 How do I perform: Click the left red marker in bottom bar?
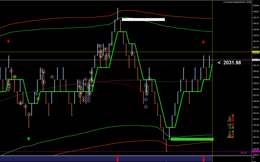[x=118, y=159]
